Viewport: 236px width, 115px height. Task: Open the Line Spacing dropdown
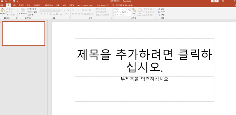coord(91,10)
